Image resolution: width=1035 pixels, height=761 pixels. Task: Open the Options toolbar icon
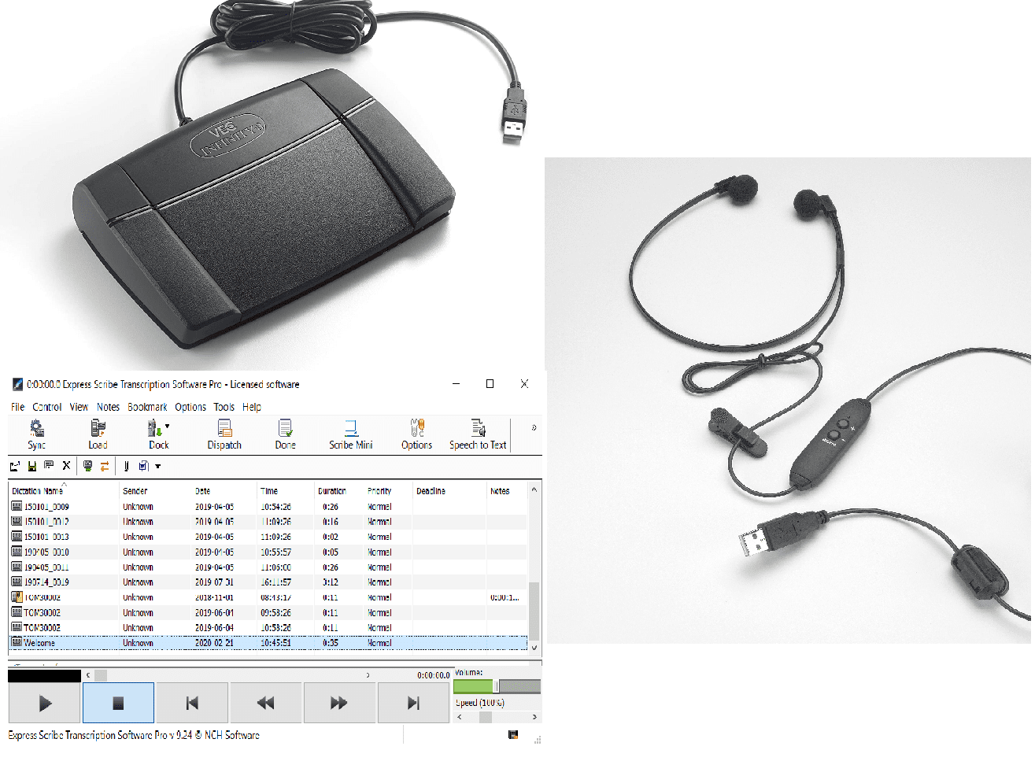coord(416,434)
